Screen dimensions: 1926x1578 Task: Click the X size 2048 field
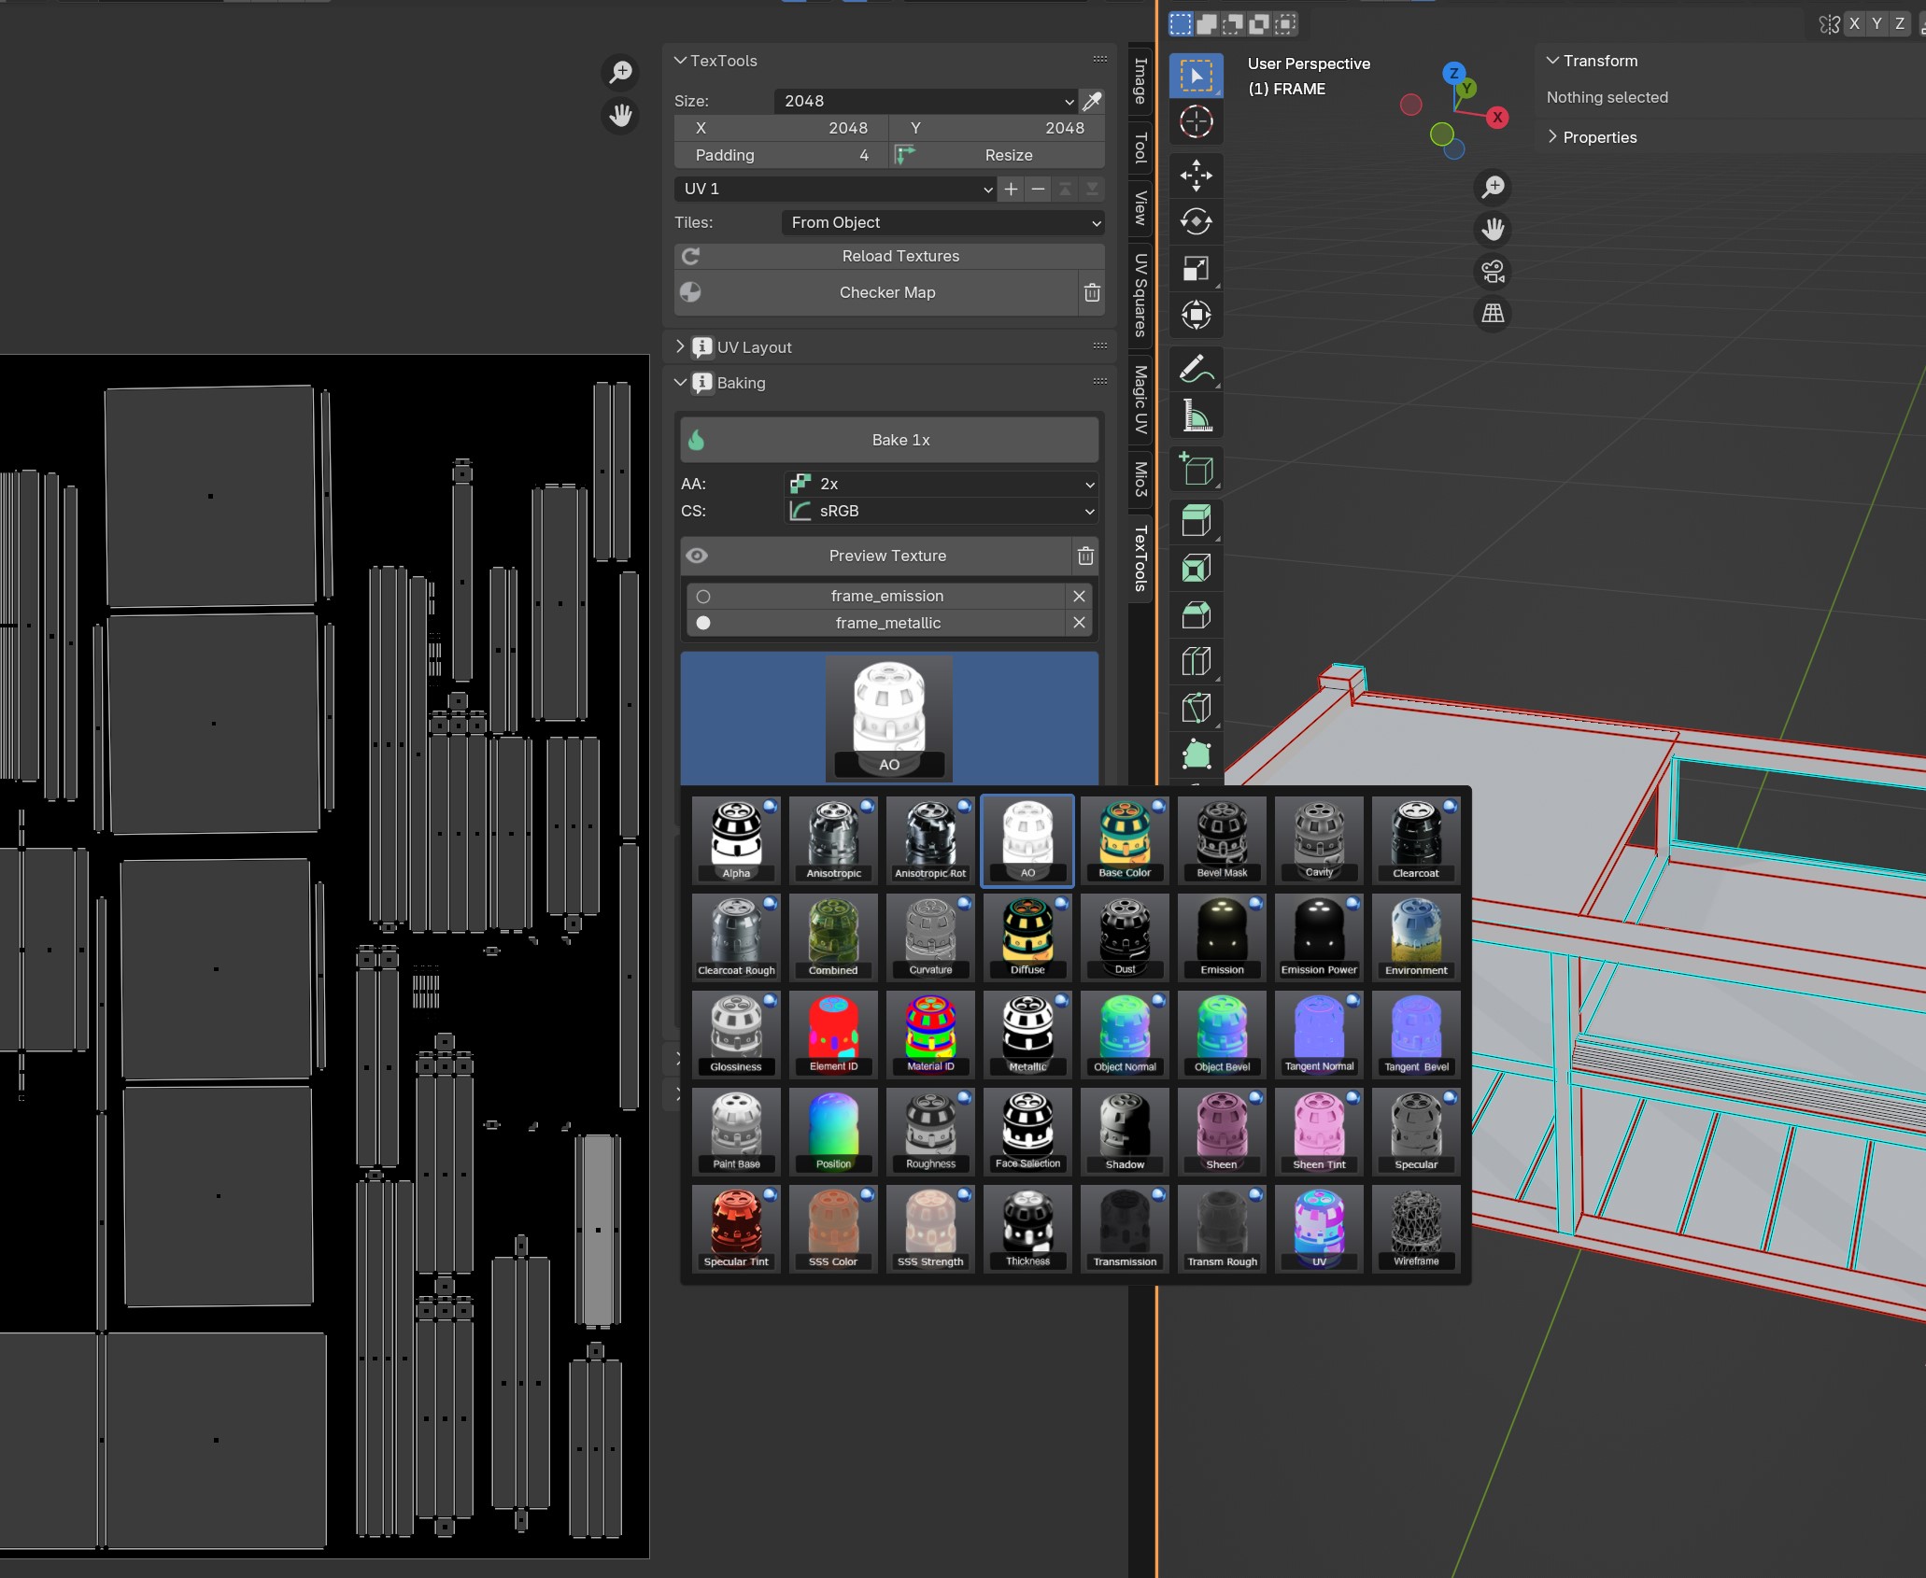tap(781, 128)
